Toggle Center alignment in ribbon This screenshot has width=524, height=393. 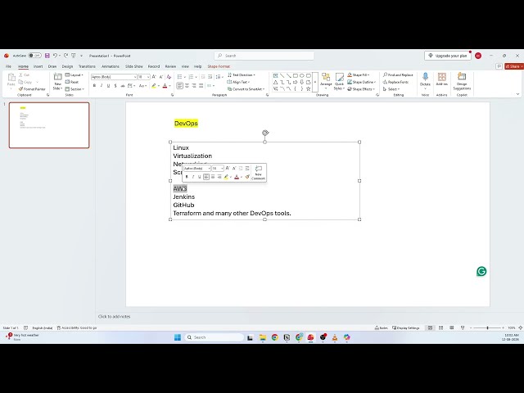pyautogui.click(x=187, y=86)
